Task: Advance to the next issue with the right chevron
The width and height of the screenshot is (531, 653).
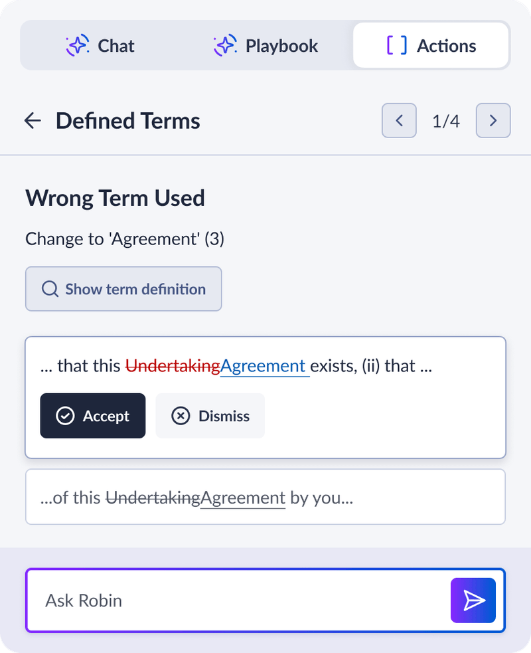Action: tap(493, 121)
